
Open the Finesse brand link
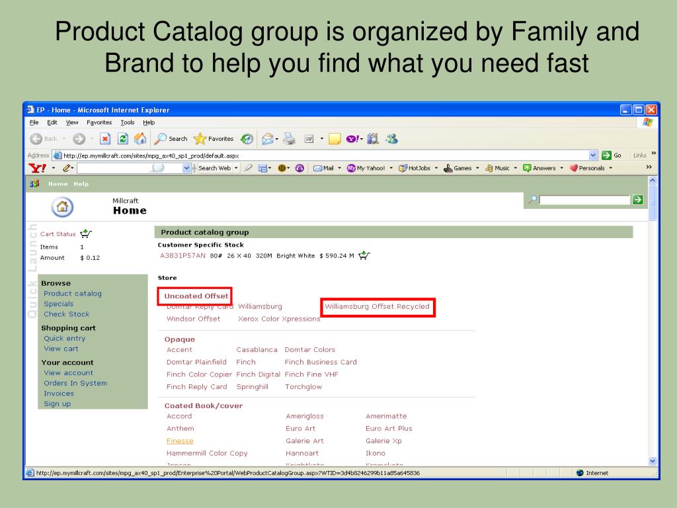click(180, 441)
